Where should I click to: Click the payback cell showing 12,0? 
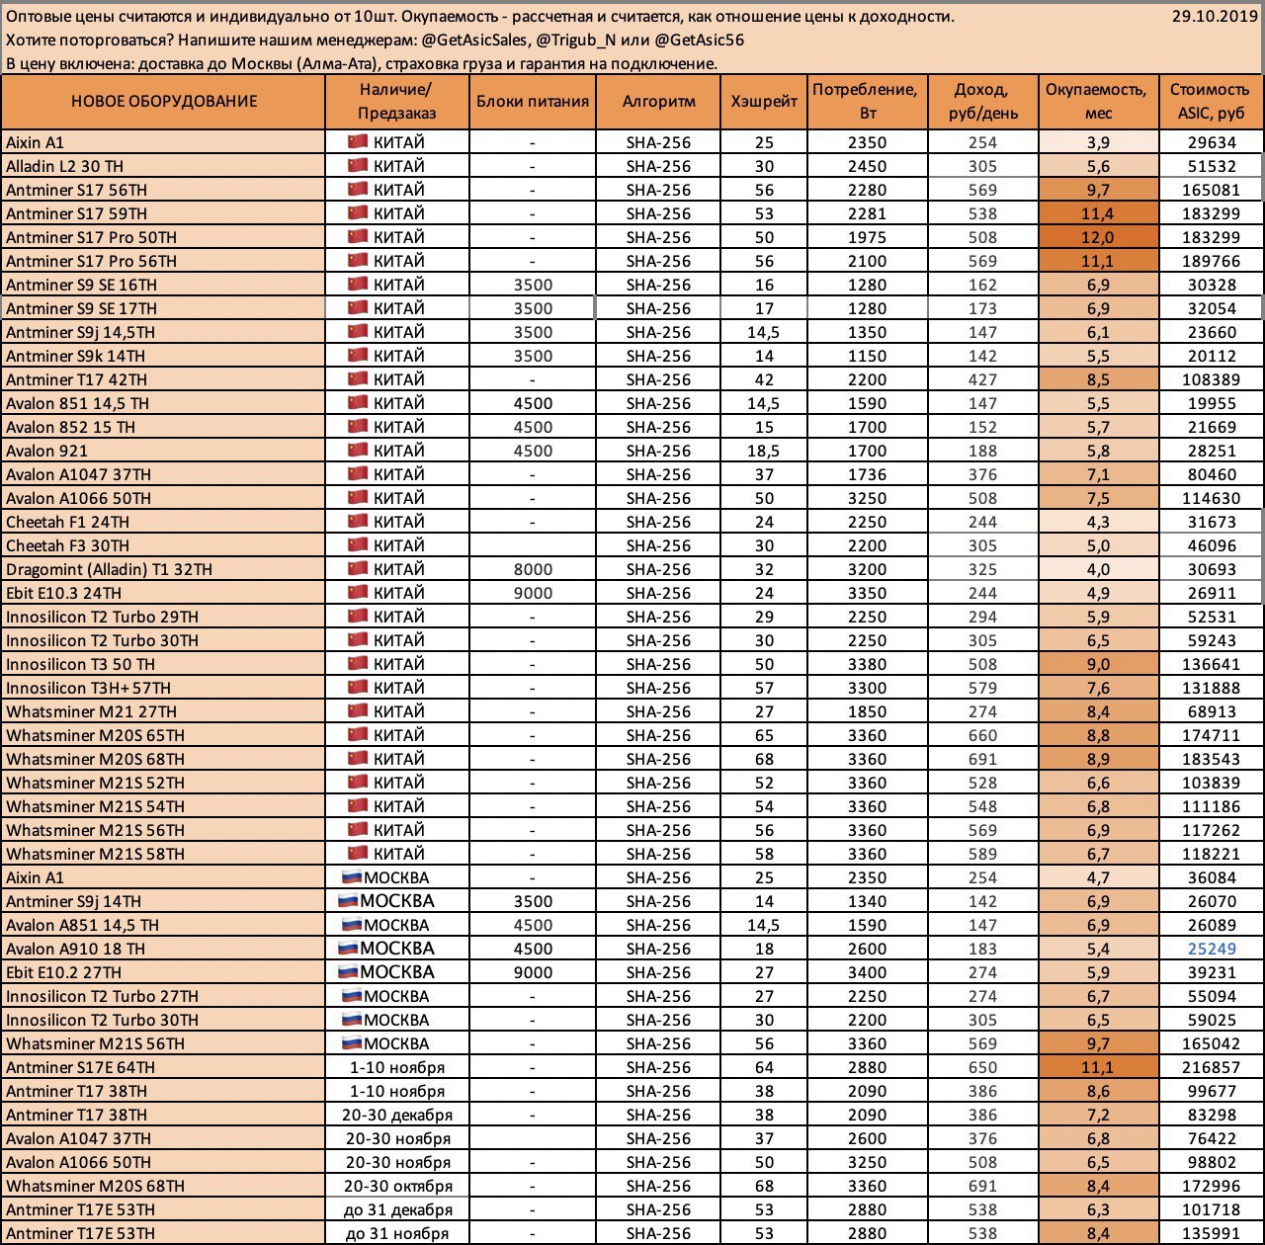click(x=1099, y=237)
